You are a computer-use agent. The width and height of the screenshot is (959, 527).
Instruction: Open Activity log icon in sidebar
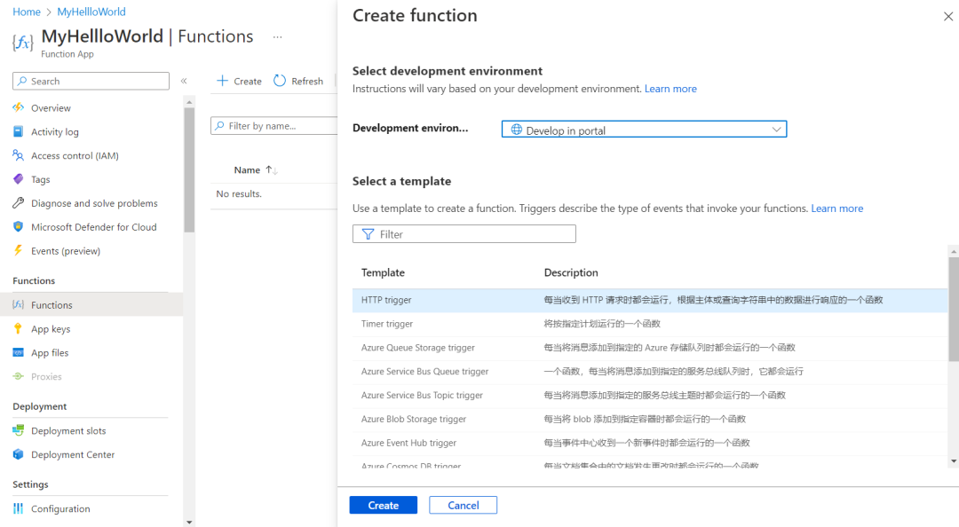point(18,131)
